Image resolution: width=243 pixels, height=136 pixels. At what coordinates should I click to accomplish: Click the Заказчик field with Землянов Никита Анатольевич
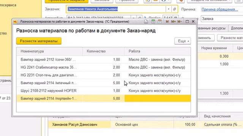[116, 9]
